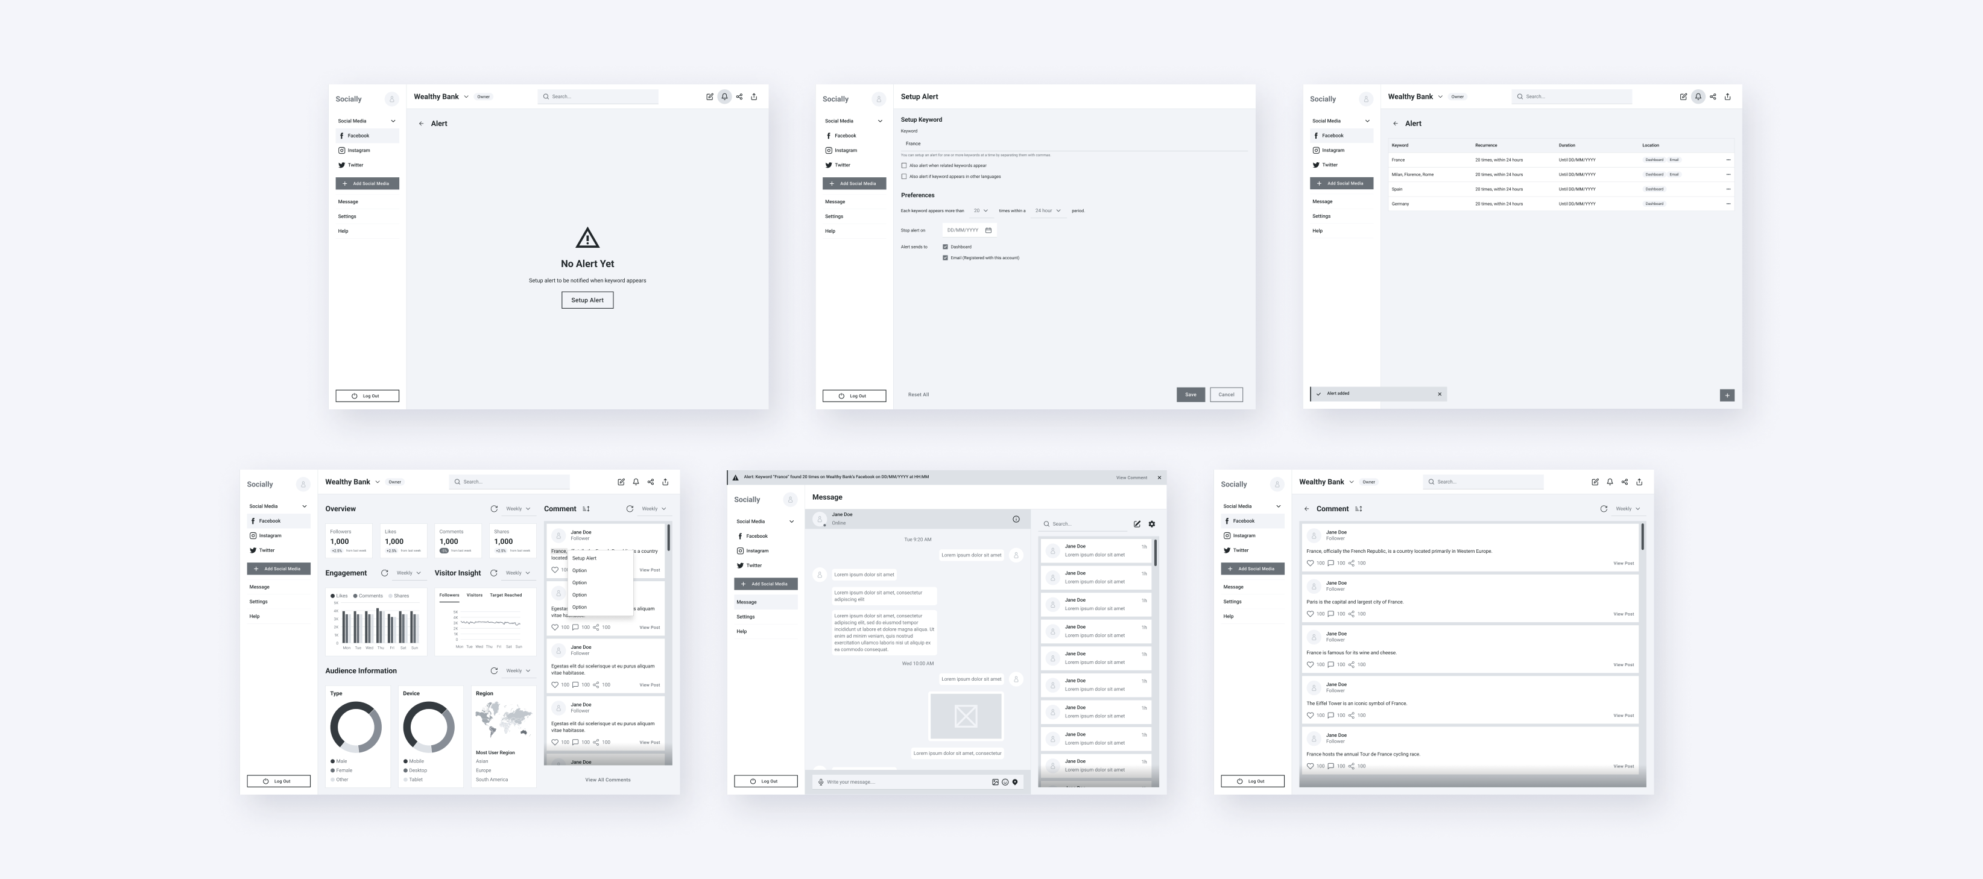Refresh the Engagement chart
This screenshot has height=879, width=1983.
click(384, 573)
